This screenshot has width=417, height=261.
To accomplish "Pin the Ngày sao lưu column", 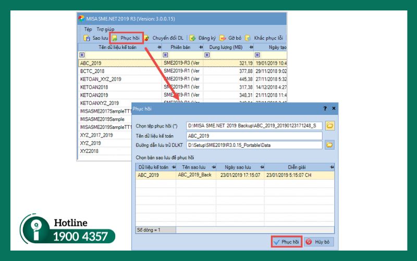I will pos(262,167).
